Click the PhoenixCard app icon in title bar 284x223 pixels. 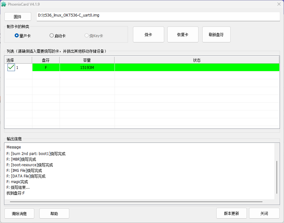(x=4, y=4)
